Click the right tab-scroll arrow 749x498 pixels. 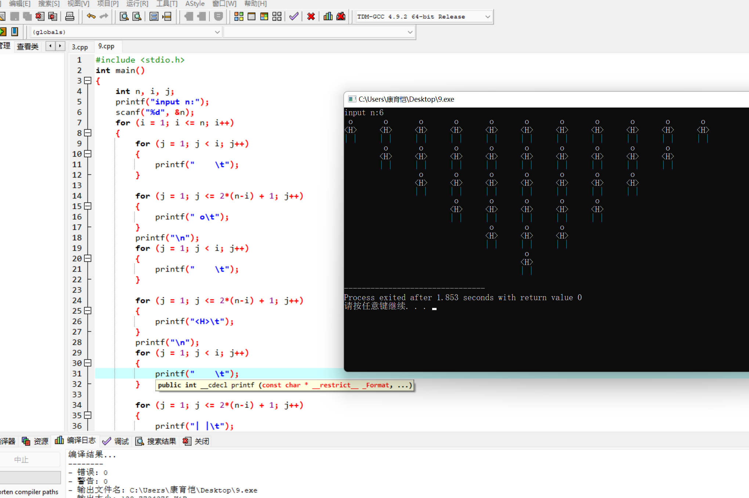click(x=60, y=46)
